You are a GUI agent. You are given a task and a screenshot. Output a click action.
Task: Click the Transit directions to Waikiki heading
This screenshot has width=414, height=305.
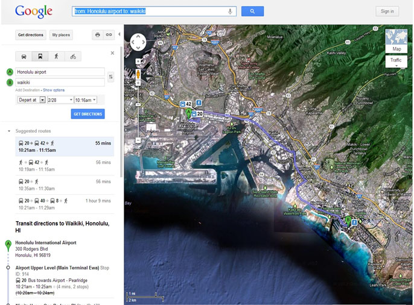click(63, 227)
